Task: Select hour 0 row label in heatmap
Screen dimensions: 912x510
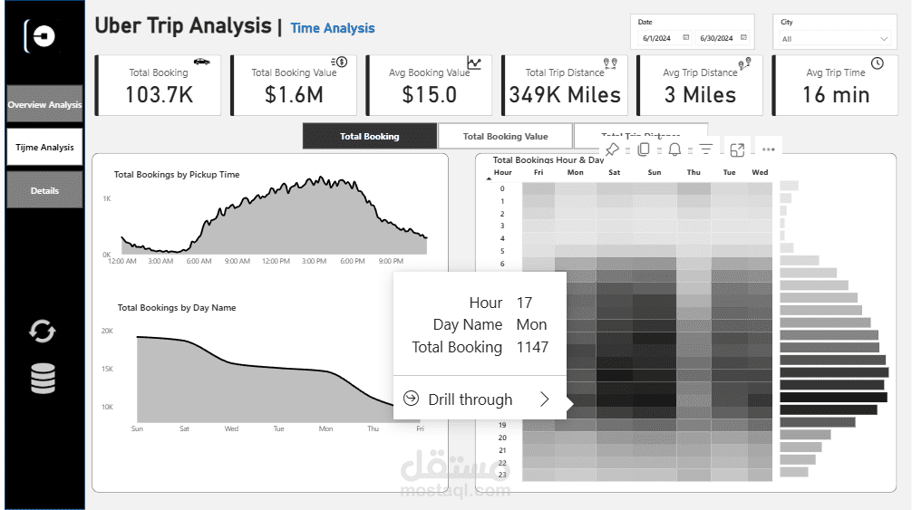Action: coord(502,188)
